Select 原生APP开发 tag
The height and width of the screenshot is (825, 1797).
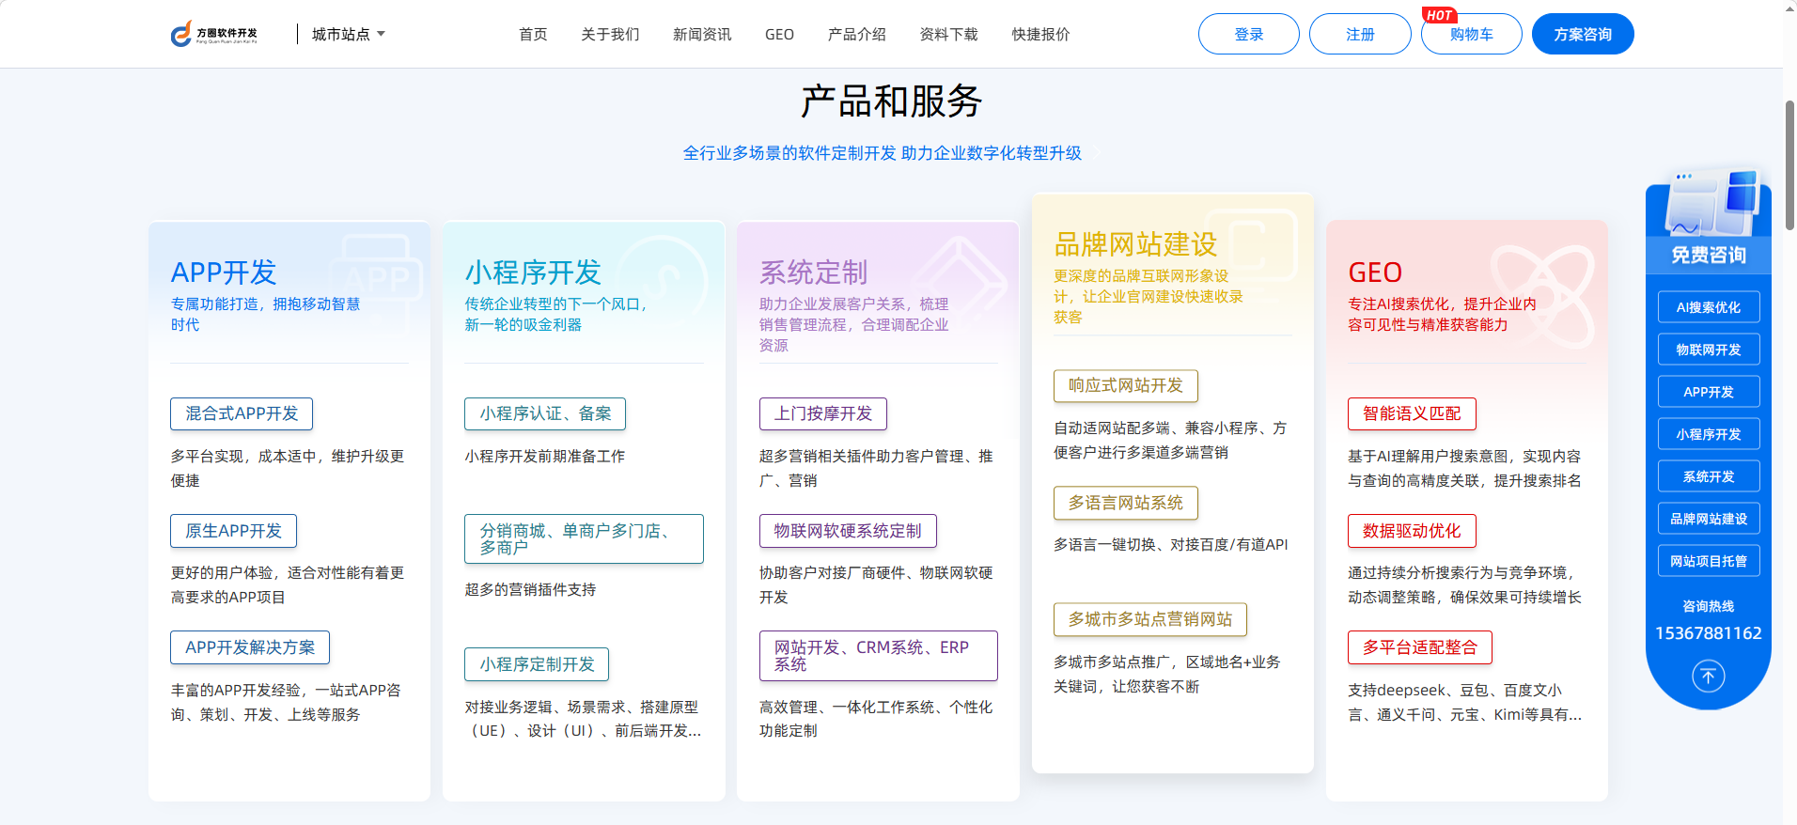[233, 531]
